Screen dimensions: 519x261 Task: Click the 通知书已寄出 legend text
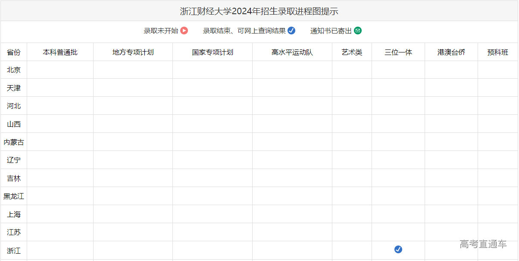pyautogui.click(x=331, y=31)
